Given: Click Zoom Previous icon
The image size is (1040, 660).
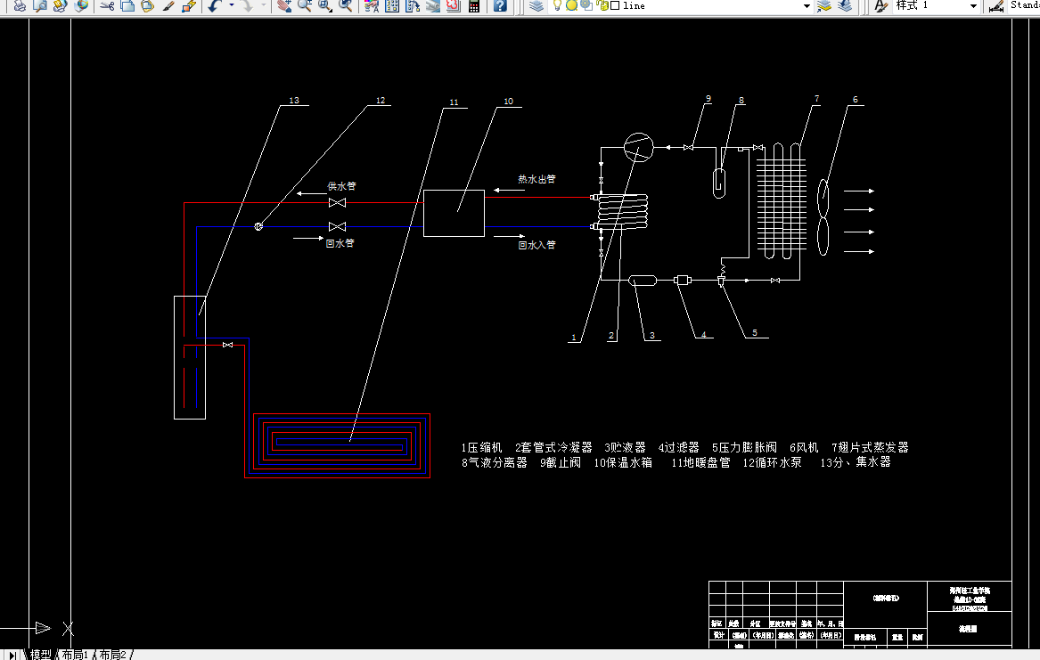Looking at the screenshot, I should 346,6.
